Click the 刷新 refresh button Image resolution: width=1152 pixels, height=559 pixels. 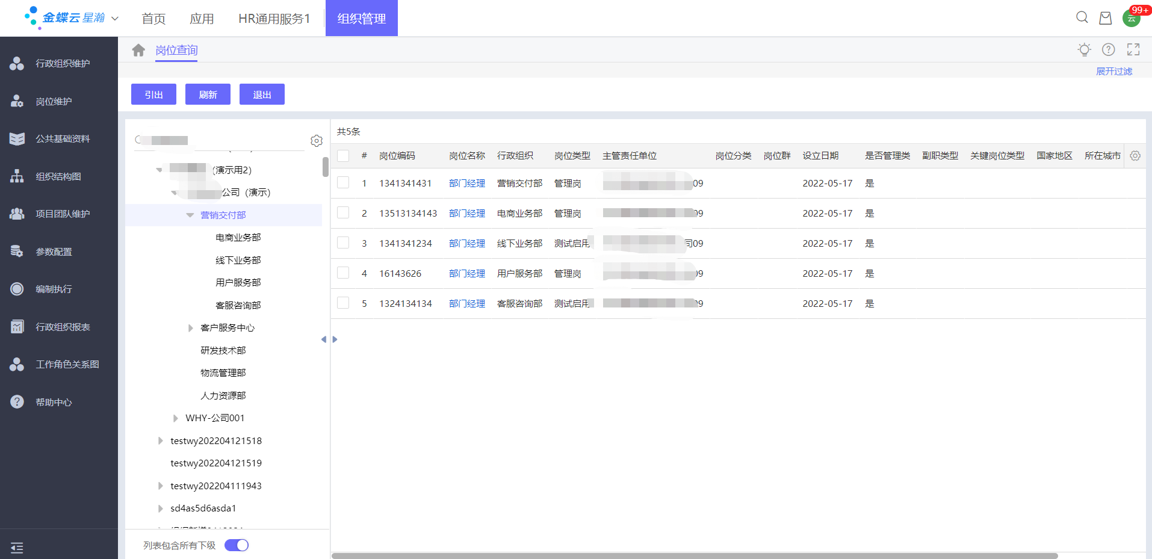point(208,94)
